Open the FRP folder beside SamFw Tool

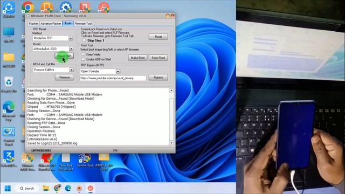point(104,162)
